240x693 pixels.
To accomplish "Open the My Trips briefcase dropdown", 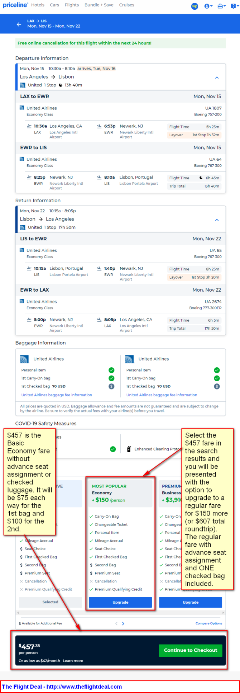I will point(221,6).
